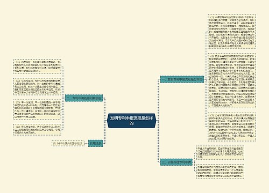Select the central node 发明专利申报流程是怎样的

[x=131, y=121]
